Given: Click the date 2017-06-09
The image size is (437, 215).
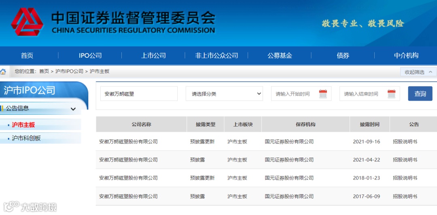Looking at the screenshot, I should pyautogui.click(x=367, y=196).
